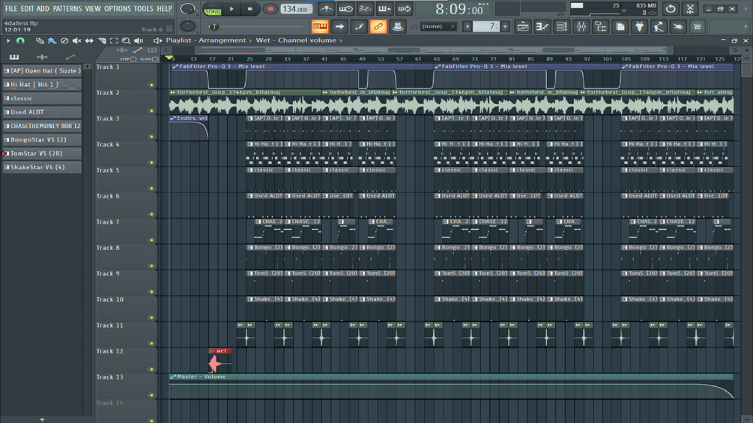The image size is (753, 423).
Task: Open the Channel rack from top toolbar
Action: tap(561, 27)
